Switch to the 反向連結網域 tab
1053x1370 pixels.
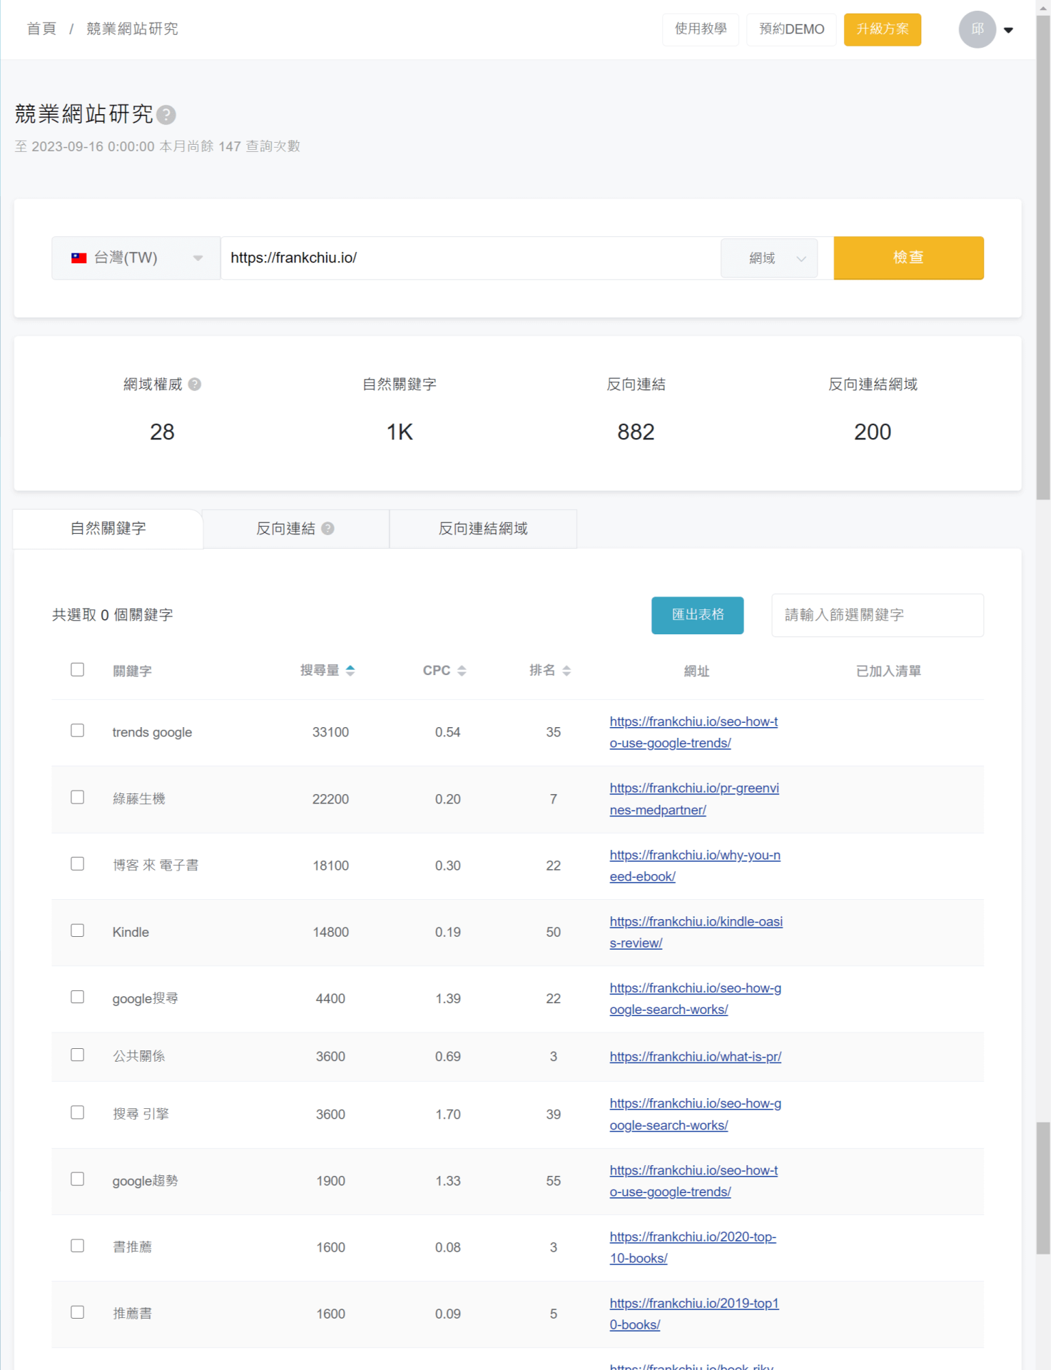pyautogui.click(x=483, y=529)
